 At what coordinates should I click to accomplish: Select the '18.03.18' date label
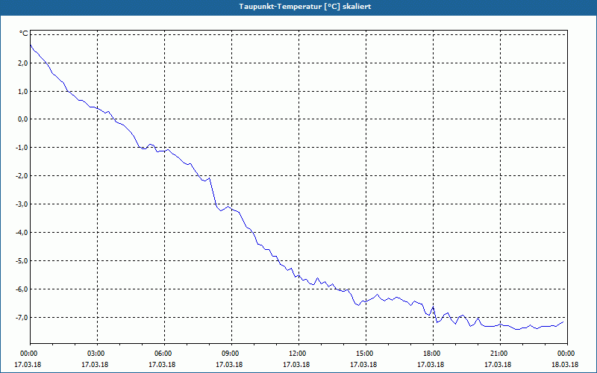click(x=565, y=364)
